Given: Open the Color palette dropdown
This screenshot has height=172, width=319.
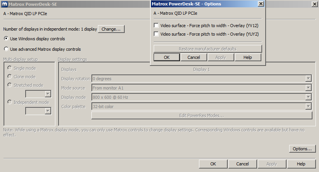Looking at the screenshot, I should tap(308, 107).
